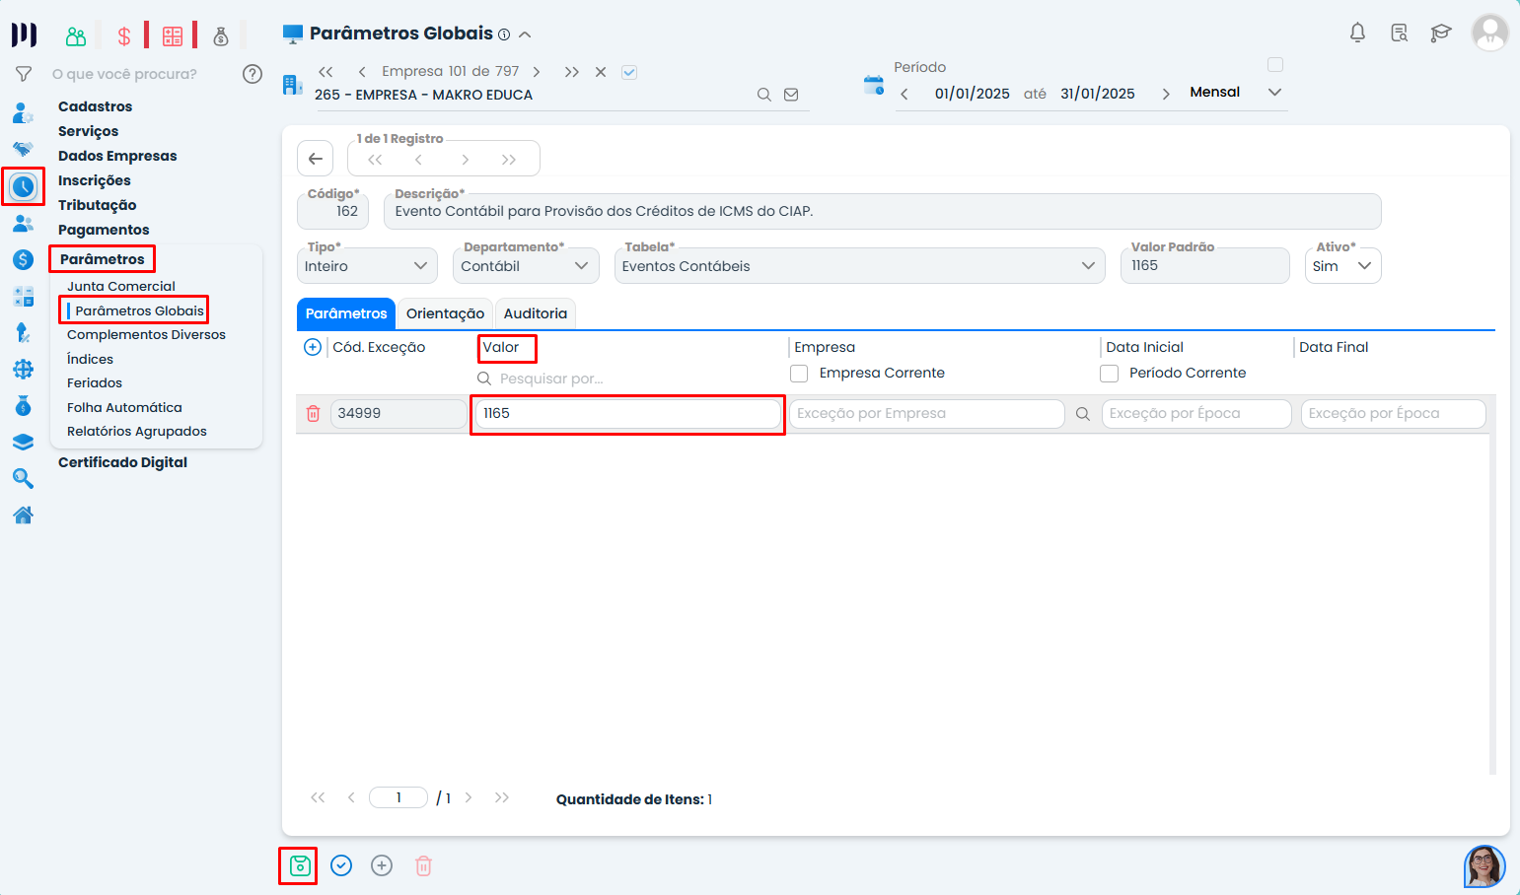Click the Valor field containing 1165
This screenshot has width=1520, height=895.
point(627,414)
